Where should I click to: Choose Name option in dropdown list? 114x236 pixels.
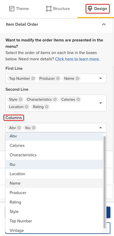(54, 183)
